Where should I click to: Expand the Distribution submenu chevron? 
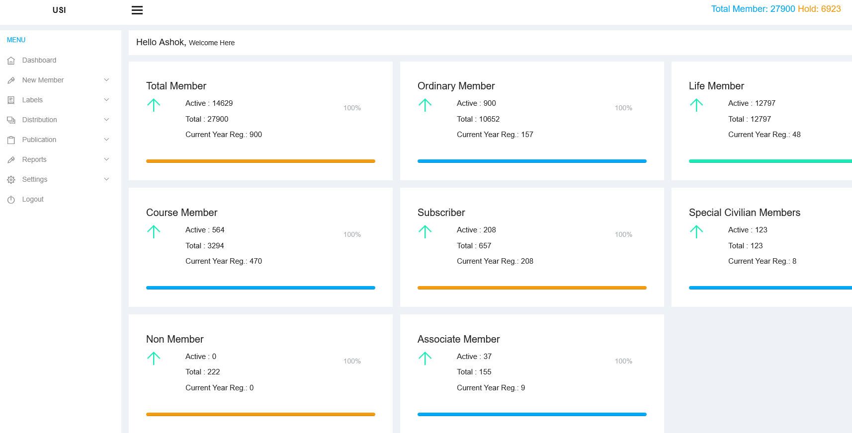tap(106, 120)
